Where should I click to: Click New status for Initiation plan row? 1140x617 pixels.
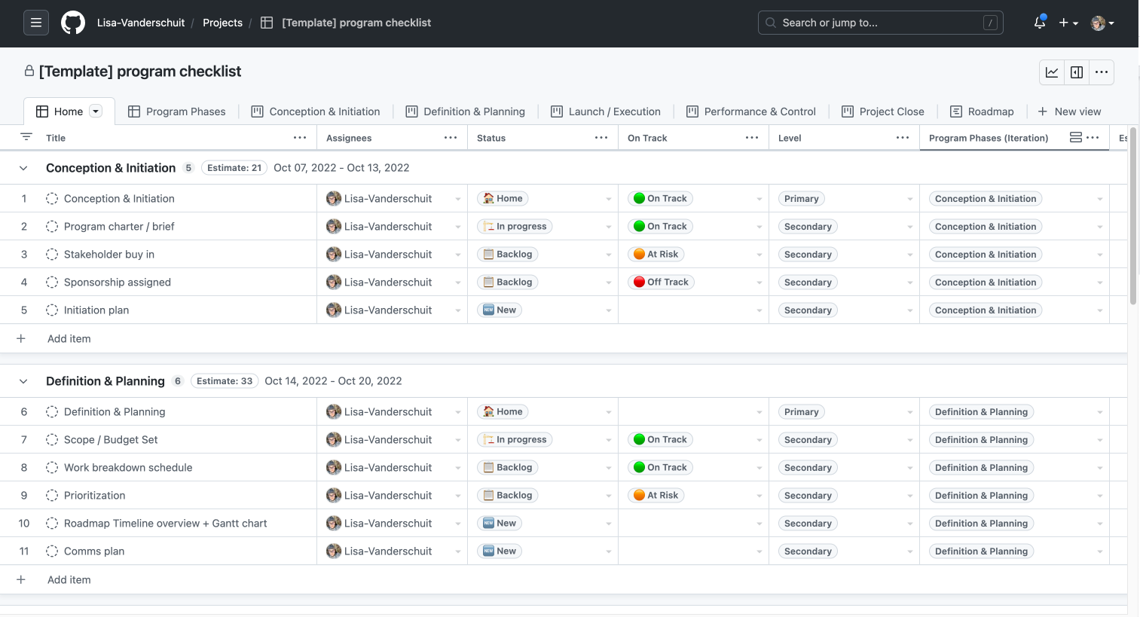click(x=500, y=310)
